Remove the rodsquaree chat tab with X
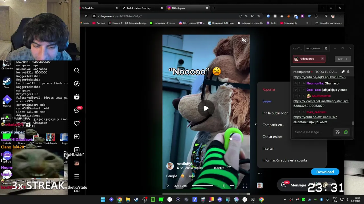The image size is (364, 204). (x=322, y=59)
